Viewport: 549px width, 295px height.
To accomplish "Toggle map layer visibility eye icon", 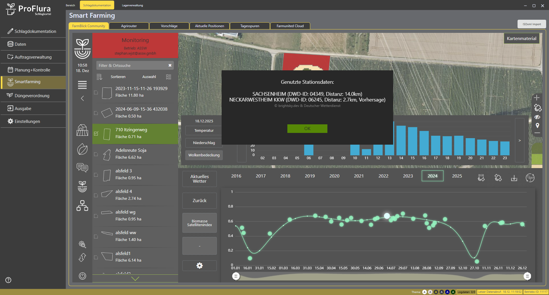I will (537, 117).
